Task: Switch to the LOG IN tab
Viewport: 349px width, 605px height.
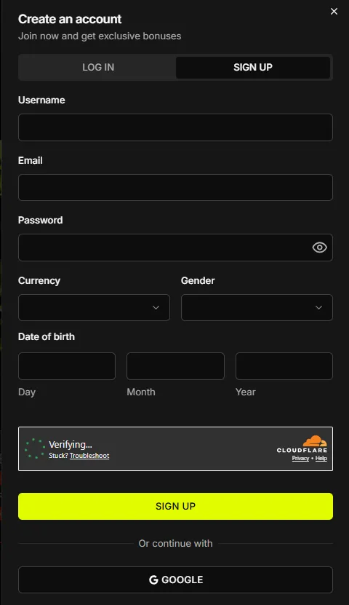Action: [x=98, y=67]
